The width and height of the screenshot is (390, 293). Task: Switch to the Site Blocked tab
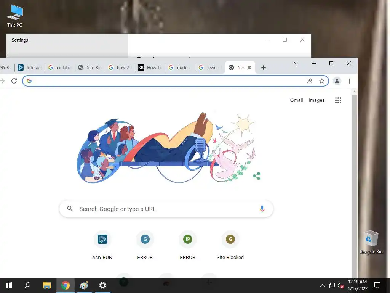coord(90,68)
